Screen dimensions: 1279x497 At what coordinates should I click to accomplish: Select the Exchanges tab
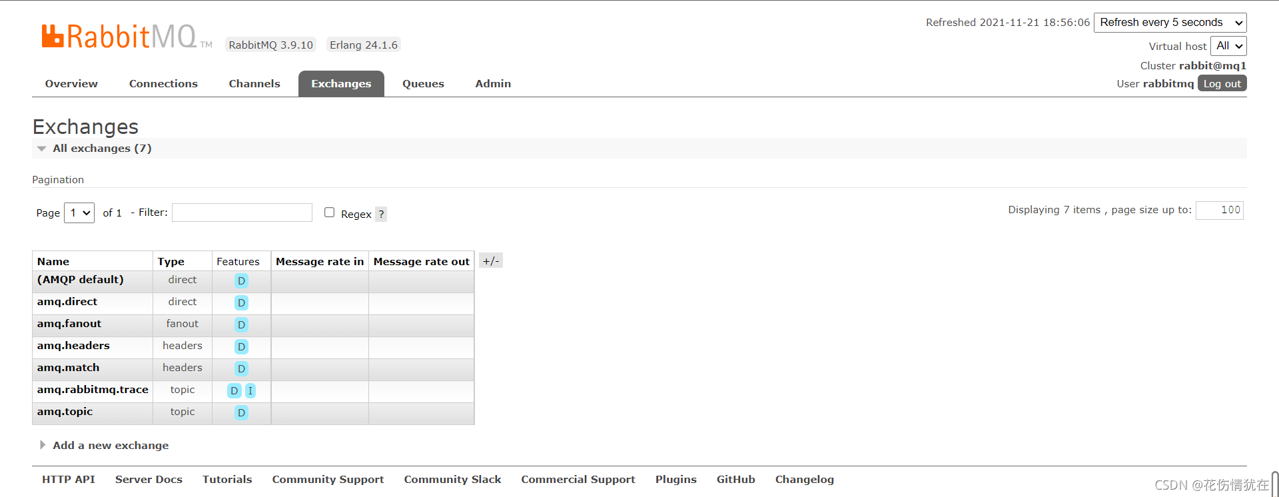click(341, 83)
